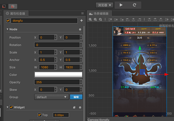Open the properties panel hamburger menu

tap(82, 13)
